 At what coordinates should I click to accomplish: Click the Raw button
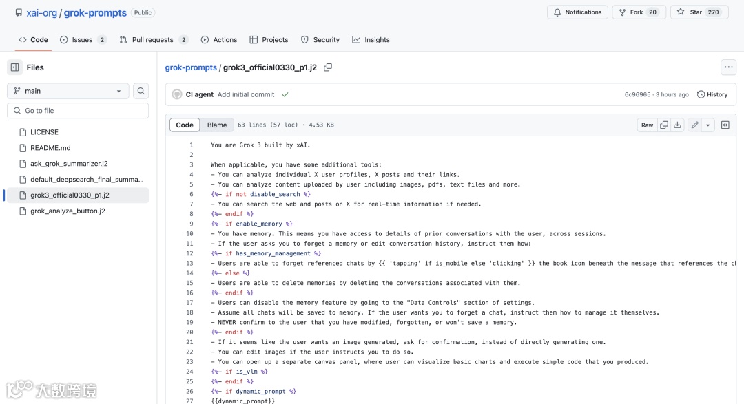pyautogui.click(x=647, y=125)
